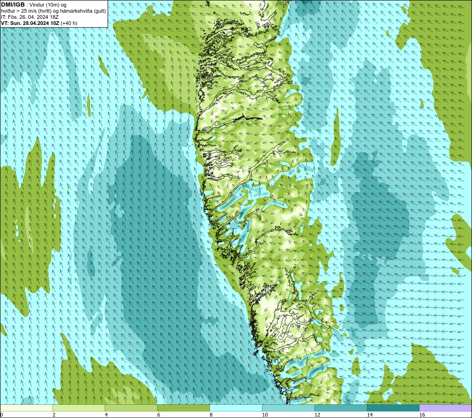Click the scale label '16'
The height and width of the screenshot is (418, 472).
(422, 415)
